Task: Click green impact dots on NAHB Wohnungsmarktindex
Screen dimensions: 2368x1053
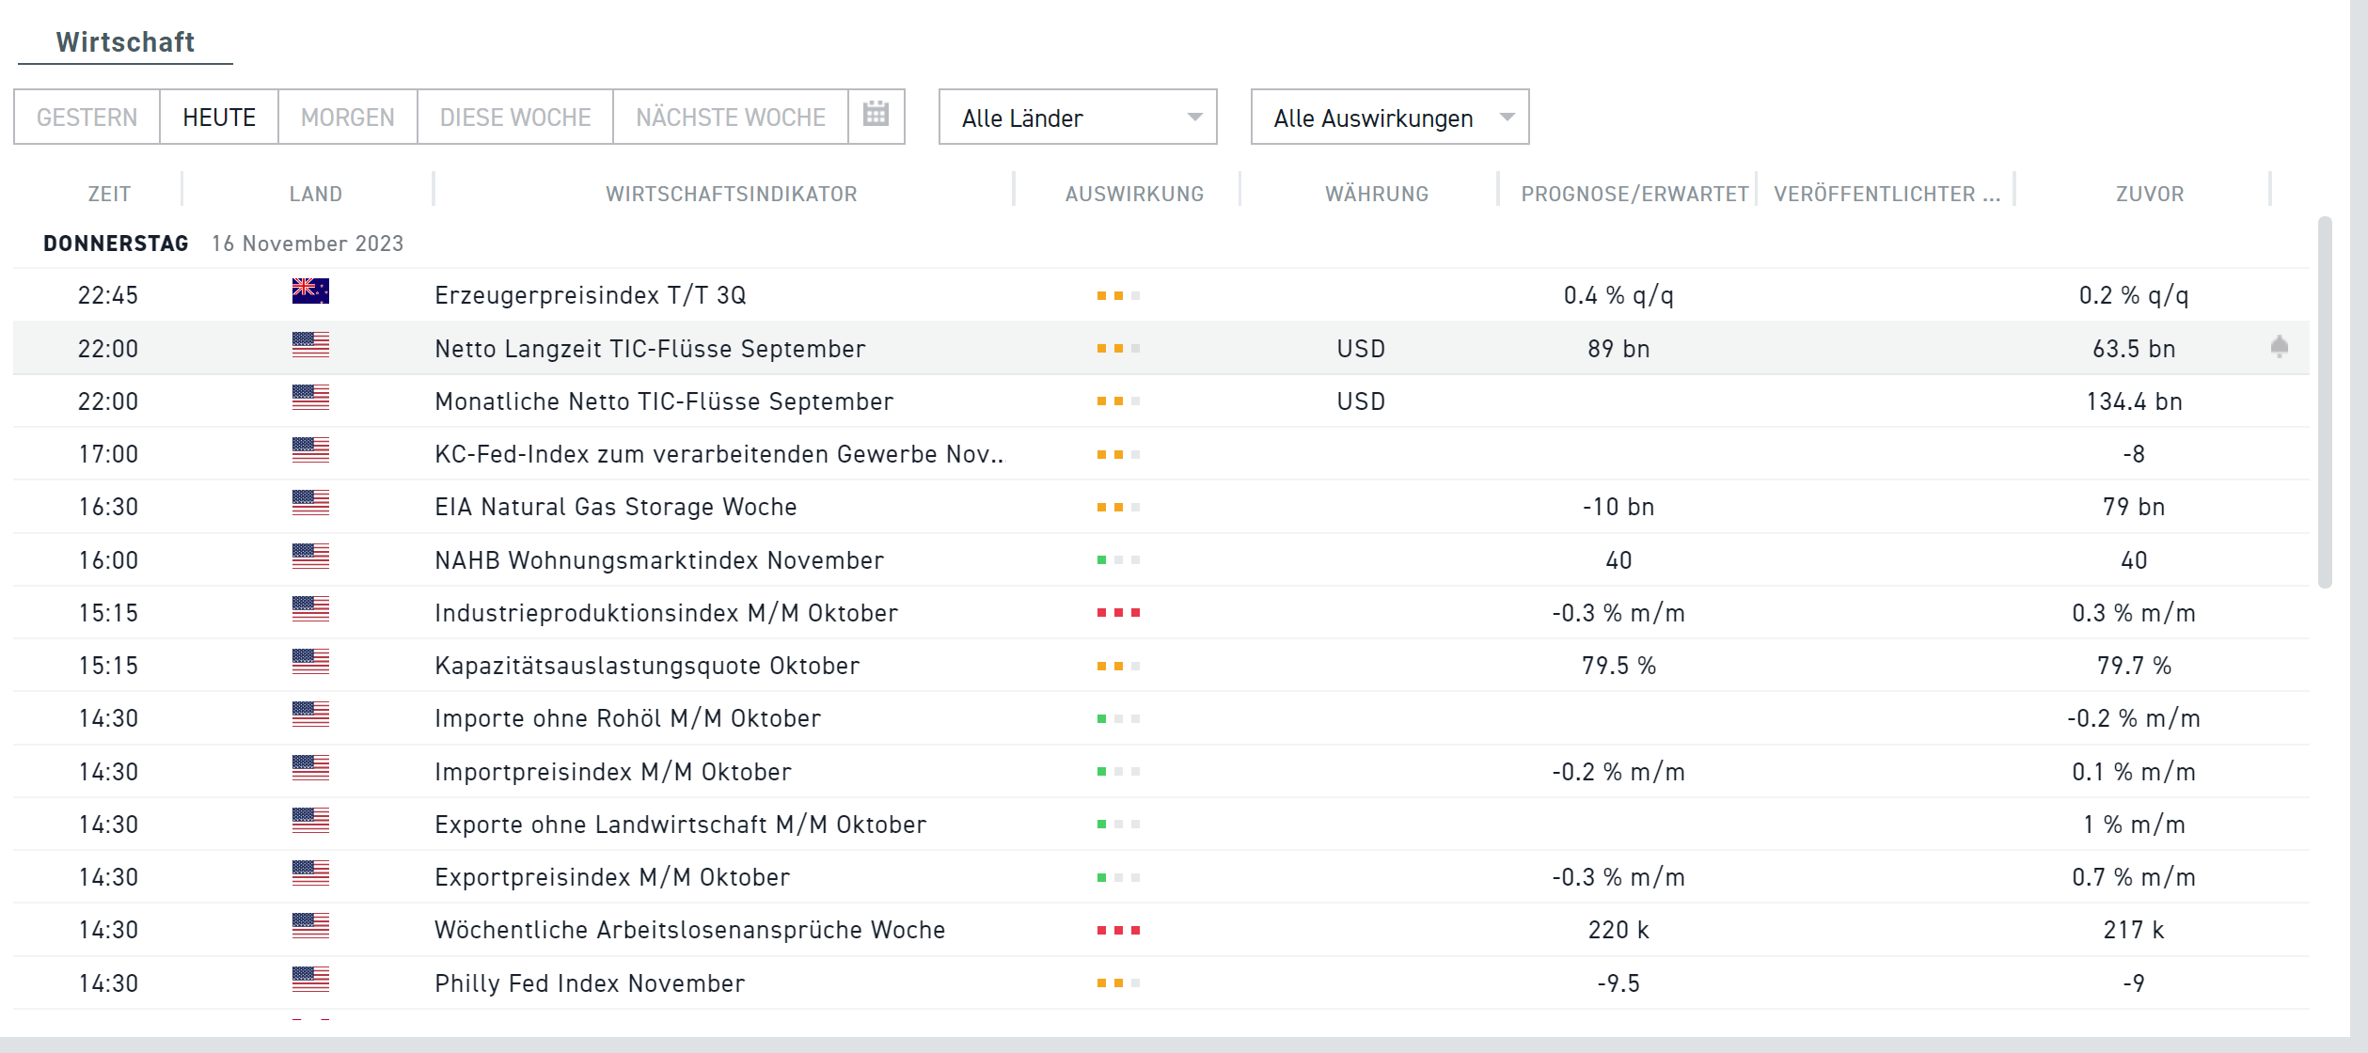Action: [x=1118, y=558]
